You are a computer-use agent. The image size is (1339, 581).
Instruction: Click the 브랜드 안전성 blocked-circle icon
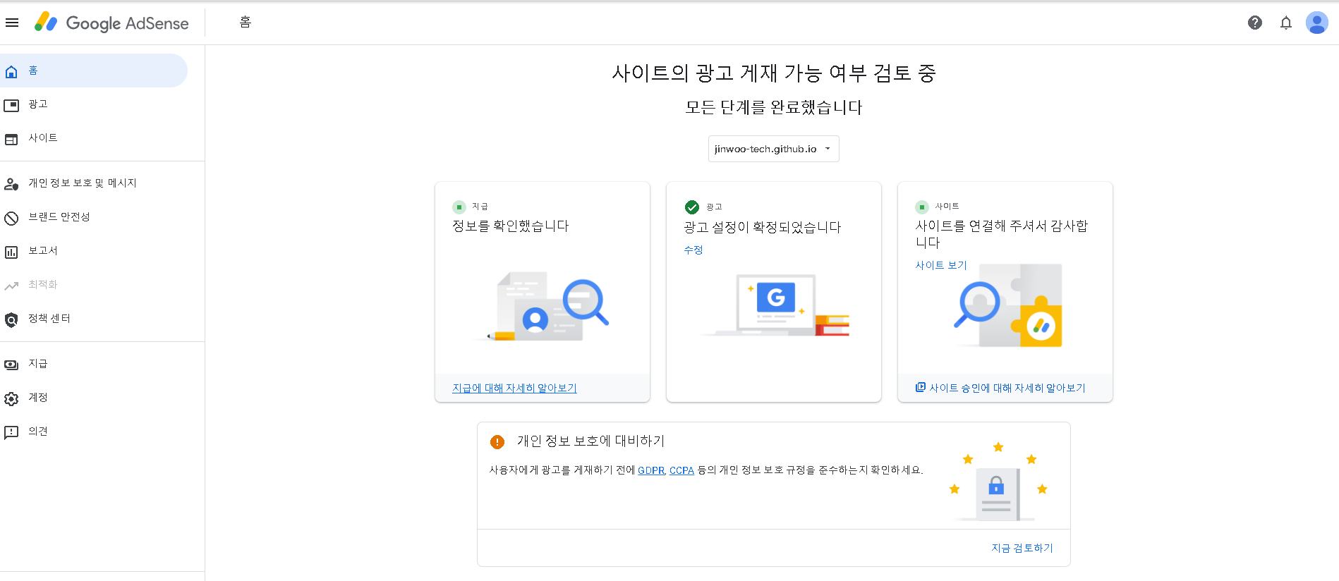click(x=11, y=218)
